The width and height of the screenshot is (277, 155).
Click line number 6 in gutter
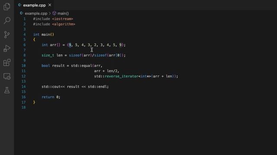click(x=25, y=45)
